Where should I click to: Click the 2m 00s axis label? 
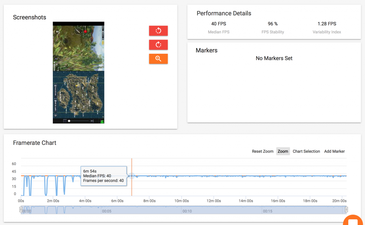pyautogui.click(x=53, y=201)
